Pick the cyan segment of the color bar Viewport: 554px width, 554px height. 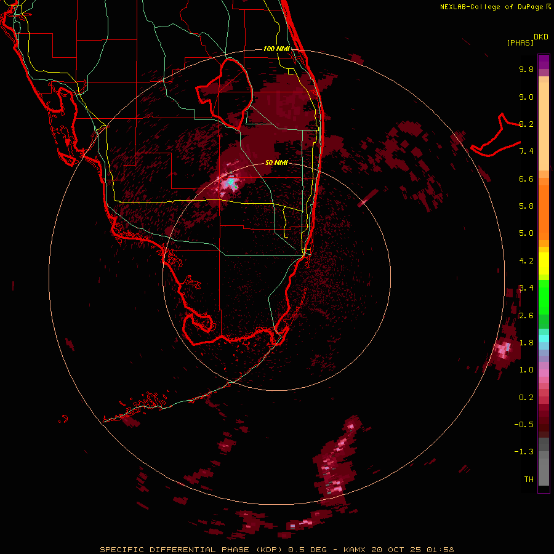coord(544,339)
